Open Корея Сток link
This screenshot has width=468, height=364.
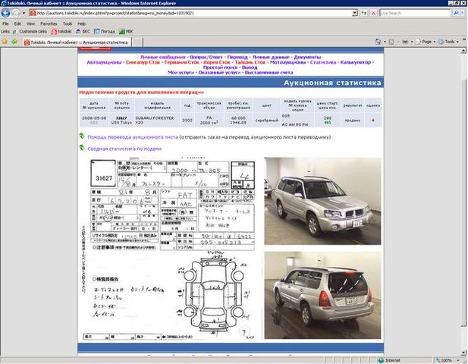coord(217,62)
